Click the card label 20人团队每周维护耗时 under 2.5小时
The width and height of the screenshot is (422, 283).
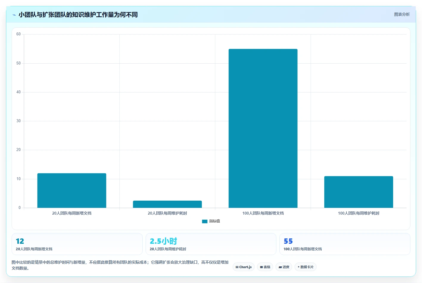point(168,249)
